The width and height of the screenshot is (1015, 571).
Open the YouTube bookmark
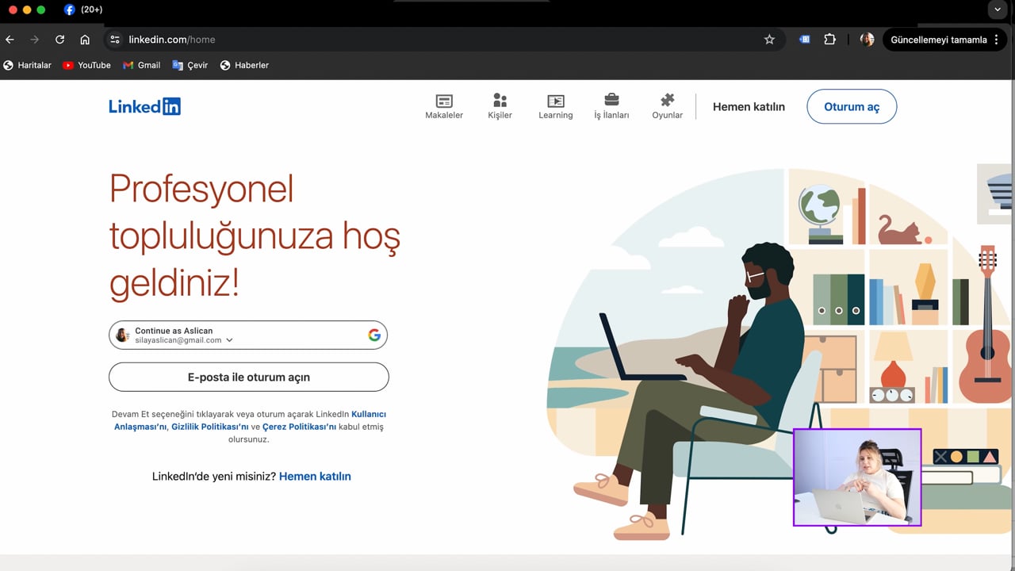point(87,65)
